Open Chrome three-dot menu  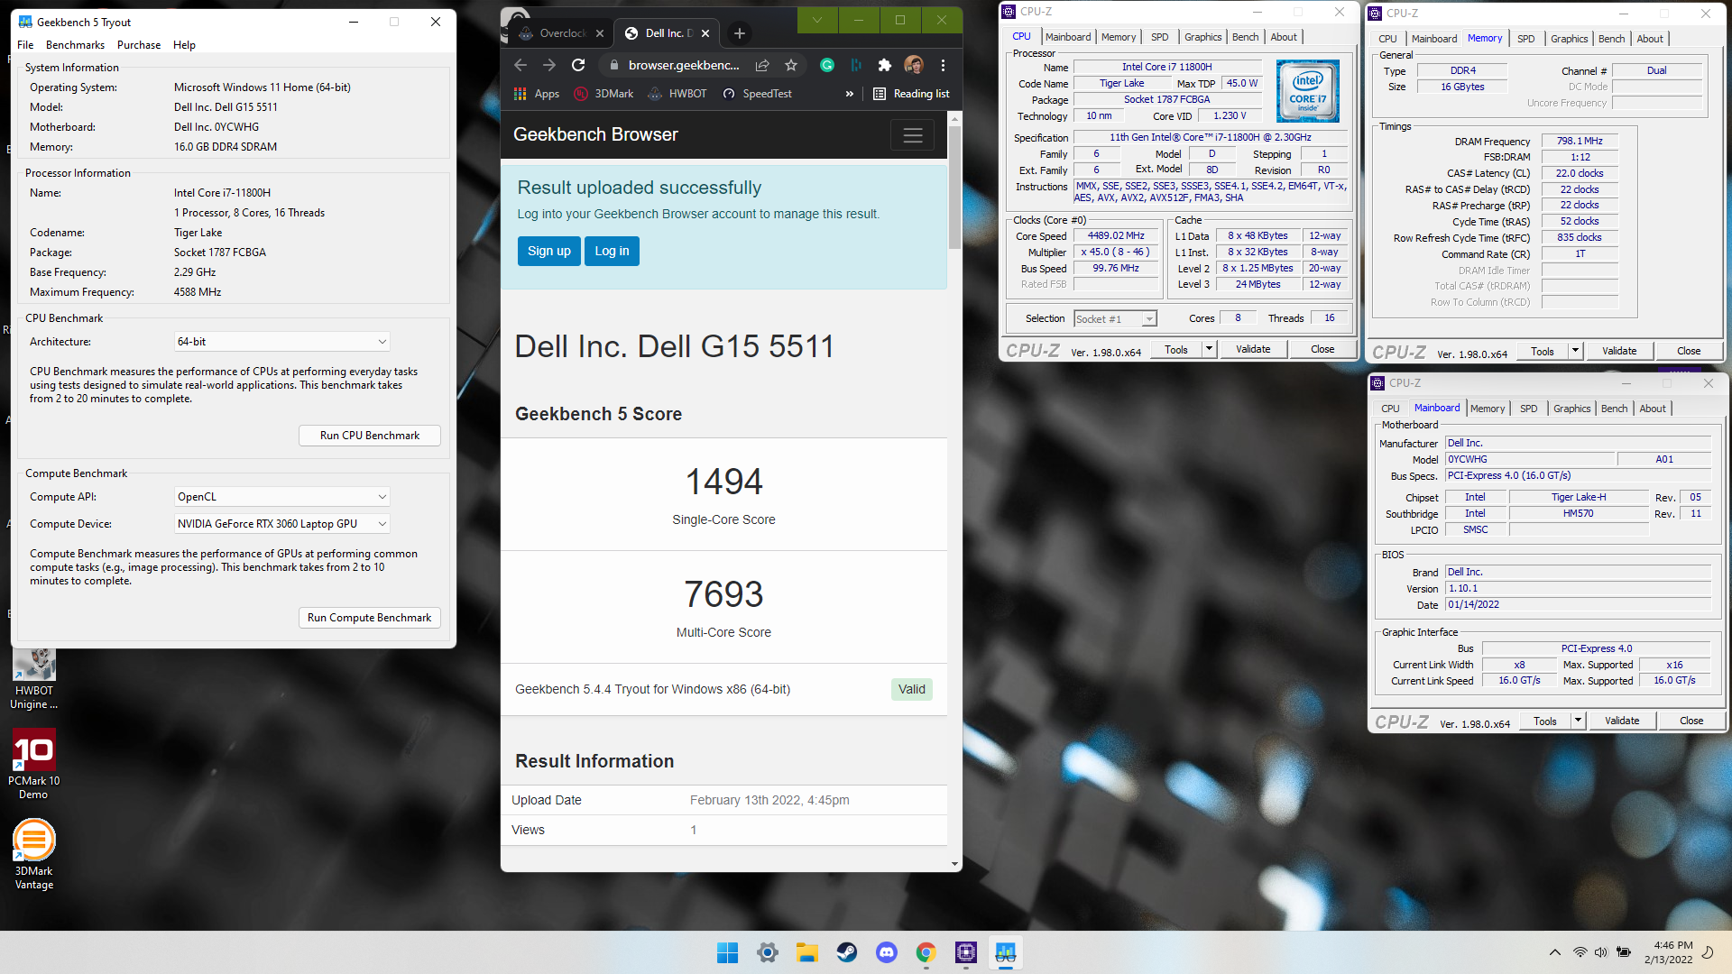click(x=943, y=65)
